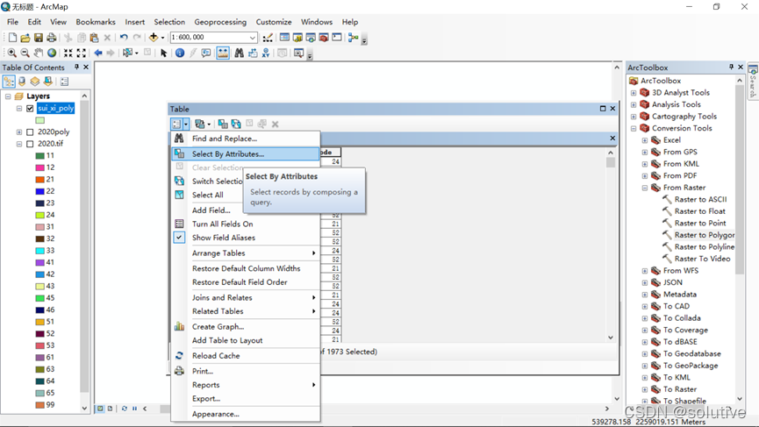This screenshot has width=759, height=427.
Task: Open the map scale dropdown
Action: [253, 38]
